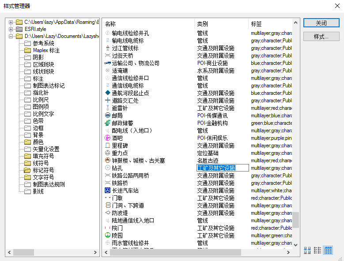The height and width of the screenshot is (261, 344).
Task: Click the 水系及附属设施 category cell
Action: (x=215, y=71)
